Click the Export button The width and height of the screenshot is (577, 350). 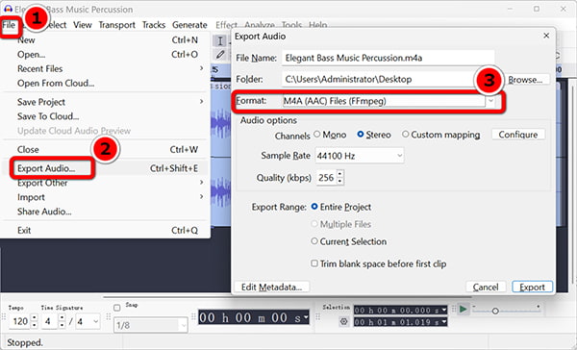coord(532,287)
